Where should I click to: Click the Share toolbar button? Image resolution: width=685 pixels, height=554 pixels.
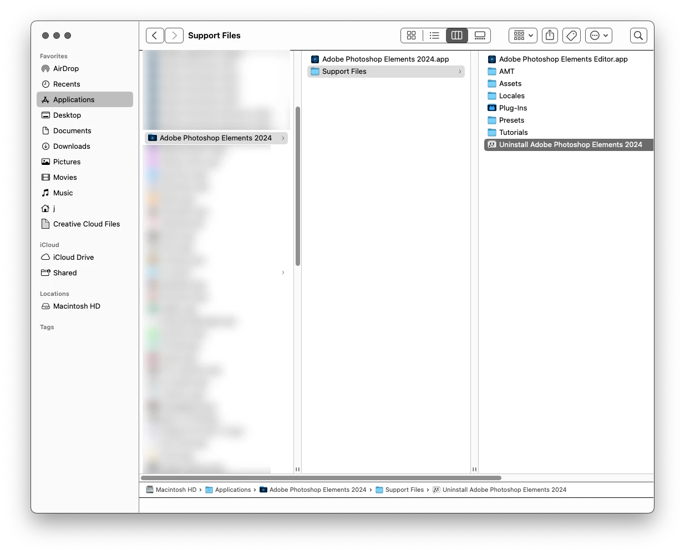pos(550,36)
